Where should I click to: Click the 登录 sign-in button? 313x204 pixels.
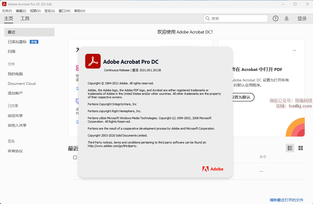[x=302, y=18]
